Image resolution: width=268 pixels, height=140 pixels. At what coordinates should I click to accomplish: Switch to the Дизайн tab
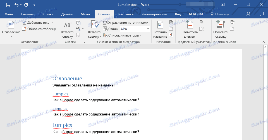67,14
